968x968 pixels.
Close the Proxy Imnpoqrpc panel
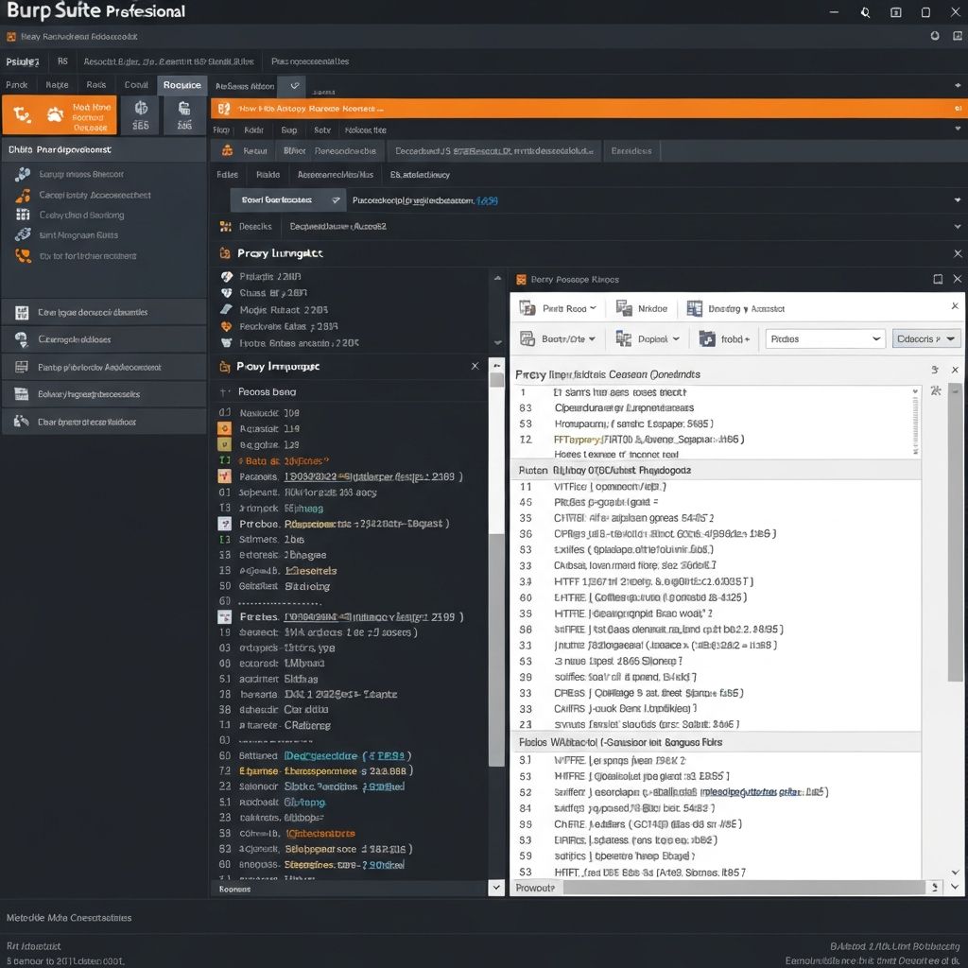pyautogui.click(x=475, y=366)
